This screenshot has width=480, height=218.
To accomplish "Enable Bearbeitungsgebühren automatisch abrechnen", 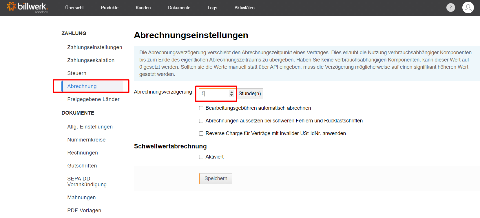I will point(201,108).
